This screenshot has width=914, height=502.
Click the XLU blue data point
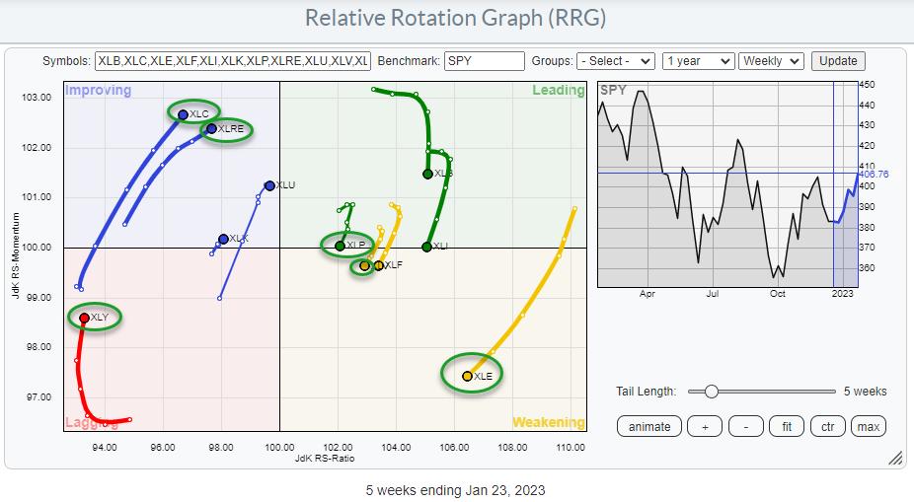pyautogui.click(x=268, y=185)
